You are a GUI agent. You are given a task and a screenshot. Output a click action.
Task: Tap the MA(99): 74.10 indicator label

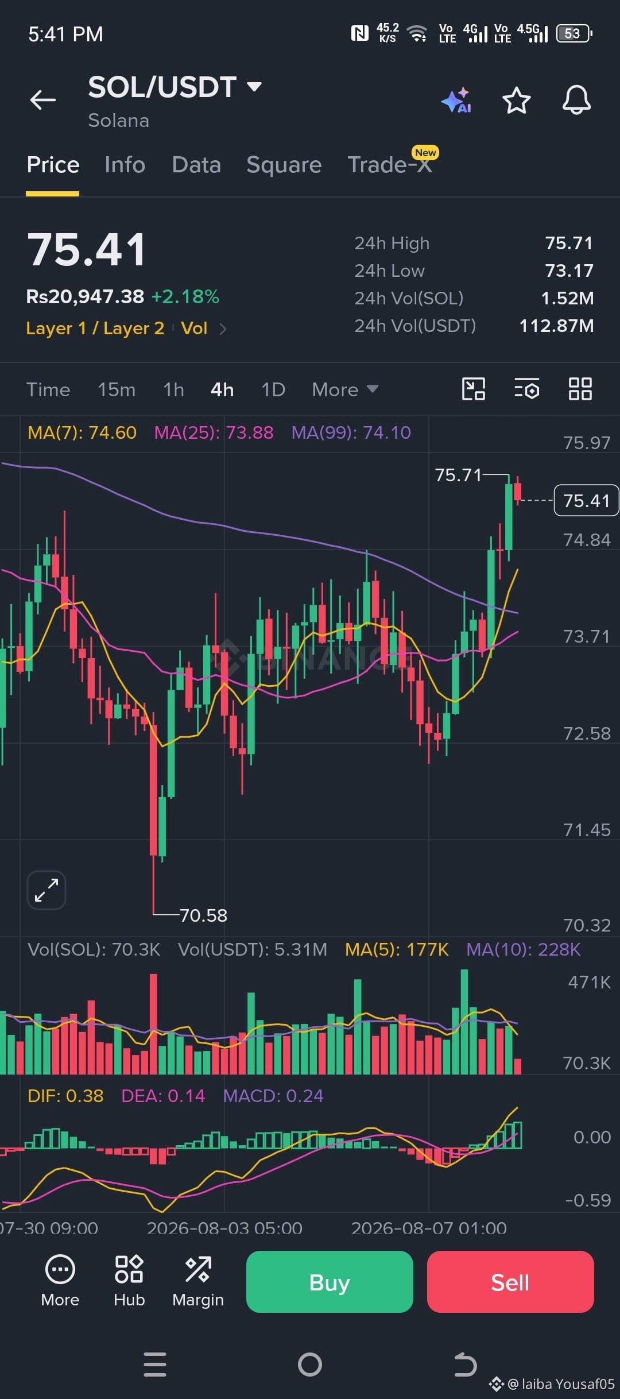pyautogui.click(x=351, y=432)
